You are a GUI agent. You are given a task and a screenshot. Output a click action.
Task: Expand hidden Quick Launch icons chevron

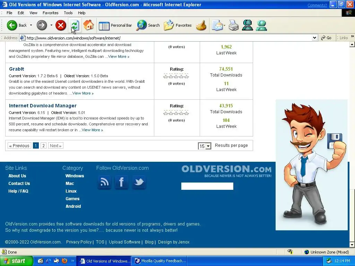[x=73, y=260]
